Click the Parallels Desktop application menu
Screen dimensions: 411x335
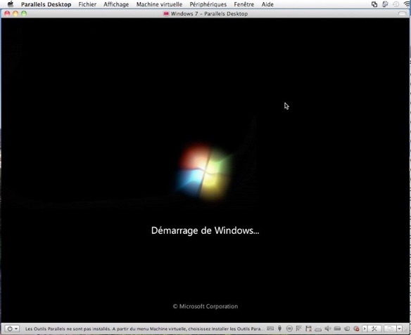pos(46,4)
